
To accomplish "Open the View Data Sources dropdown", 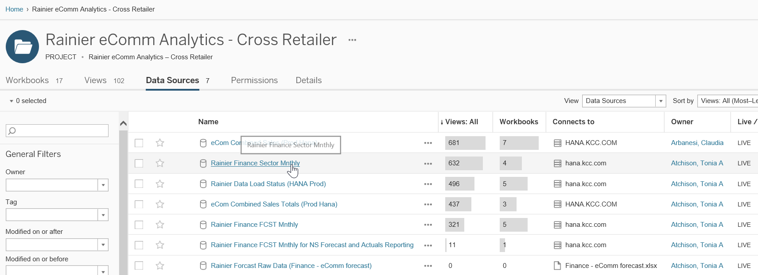I will (x=661, y=101).
